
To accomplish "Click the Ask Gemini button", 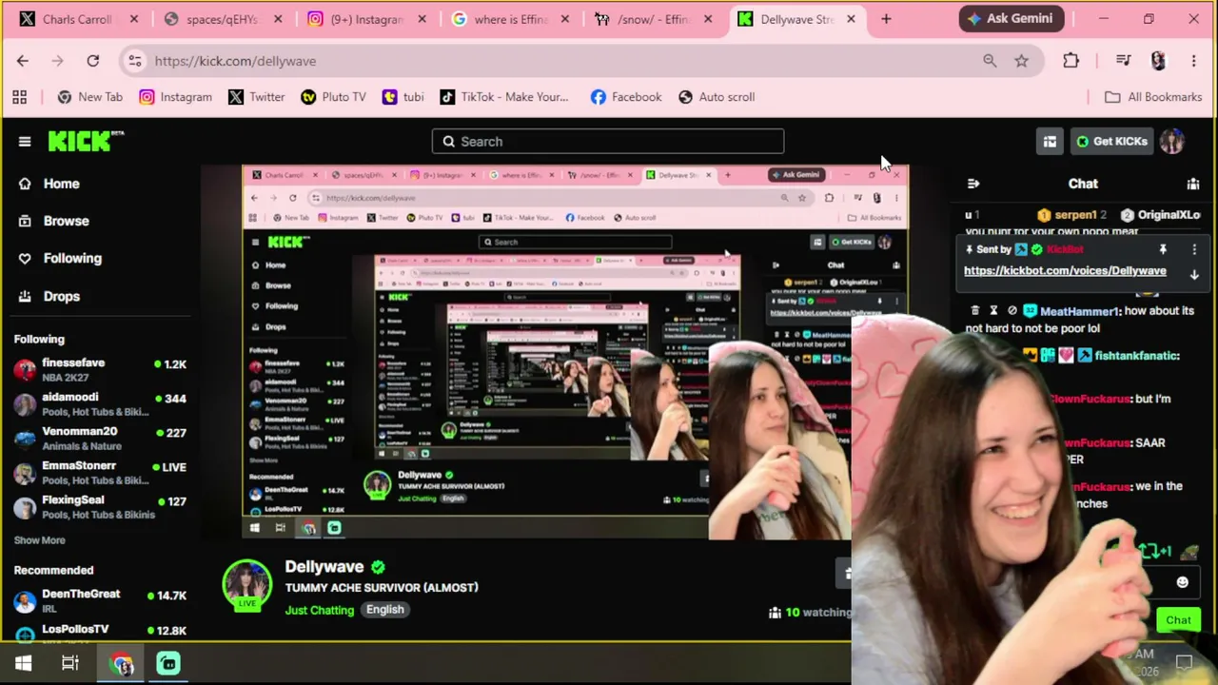I will 1010,19.
